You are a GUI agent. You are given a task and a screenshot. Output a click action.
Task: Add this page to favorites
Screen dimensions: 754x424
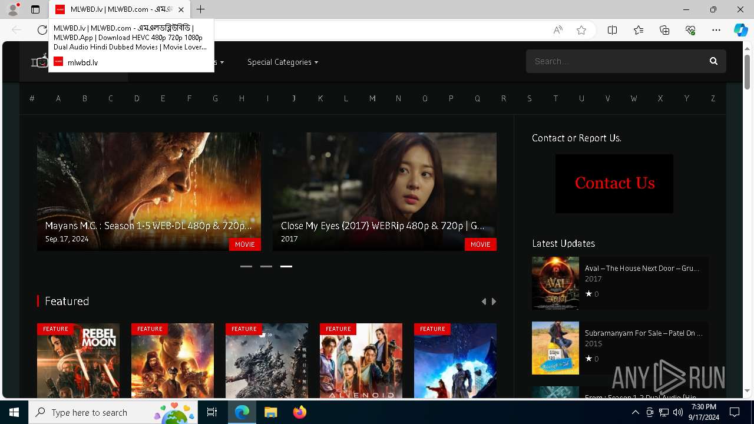click(581, 30)
